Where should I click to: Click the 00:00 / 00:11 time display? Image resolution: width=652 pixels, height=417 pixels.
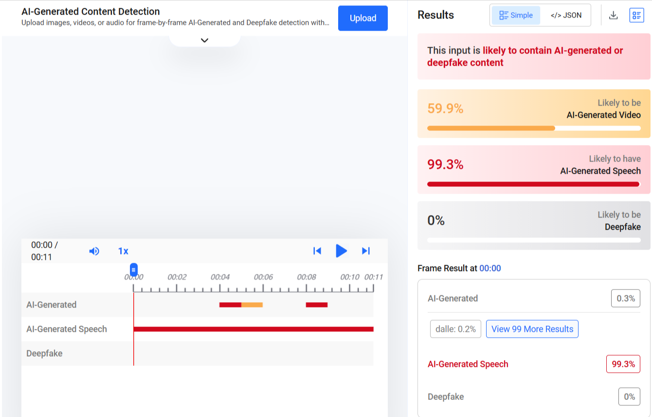click(x=45, y=251)
